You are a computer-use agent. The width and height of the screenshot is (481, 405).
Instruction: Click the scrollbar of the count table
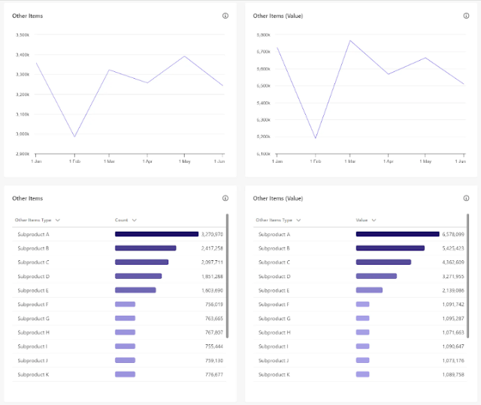(x=227, y=276)
